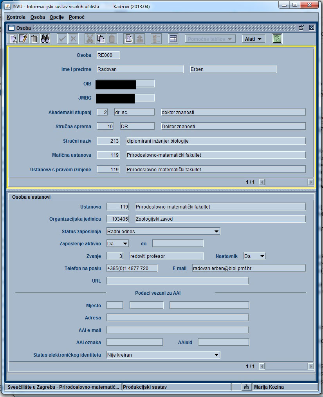This screenshot has height=397, width=323.
Task: Click the Stručni naziv code field 213
Action: tap(108, 141)
